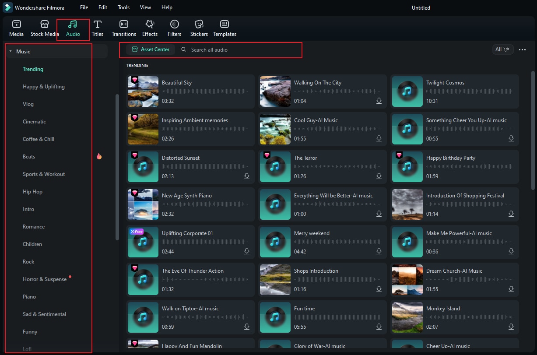Open the View menu
Screen dimensions: 537x355
pos(145,7)
